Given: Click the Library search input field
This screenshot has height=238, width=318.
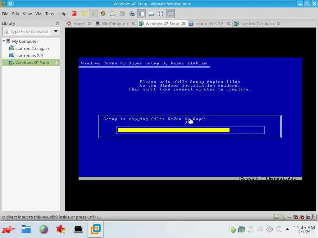Looking at the screenshot, I should (x=27, y=31).
